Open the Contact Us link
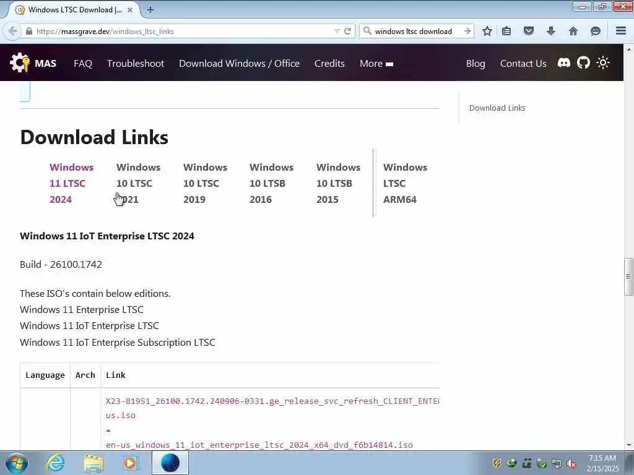The image size is (634, 475). coord(523,64)
